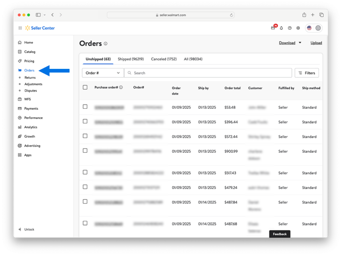The image size is (341, 255).
Task: Click the notifications bell icon
Action: [281, 28]
